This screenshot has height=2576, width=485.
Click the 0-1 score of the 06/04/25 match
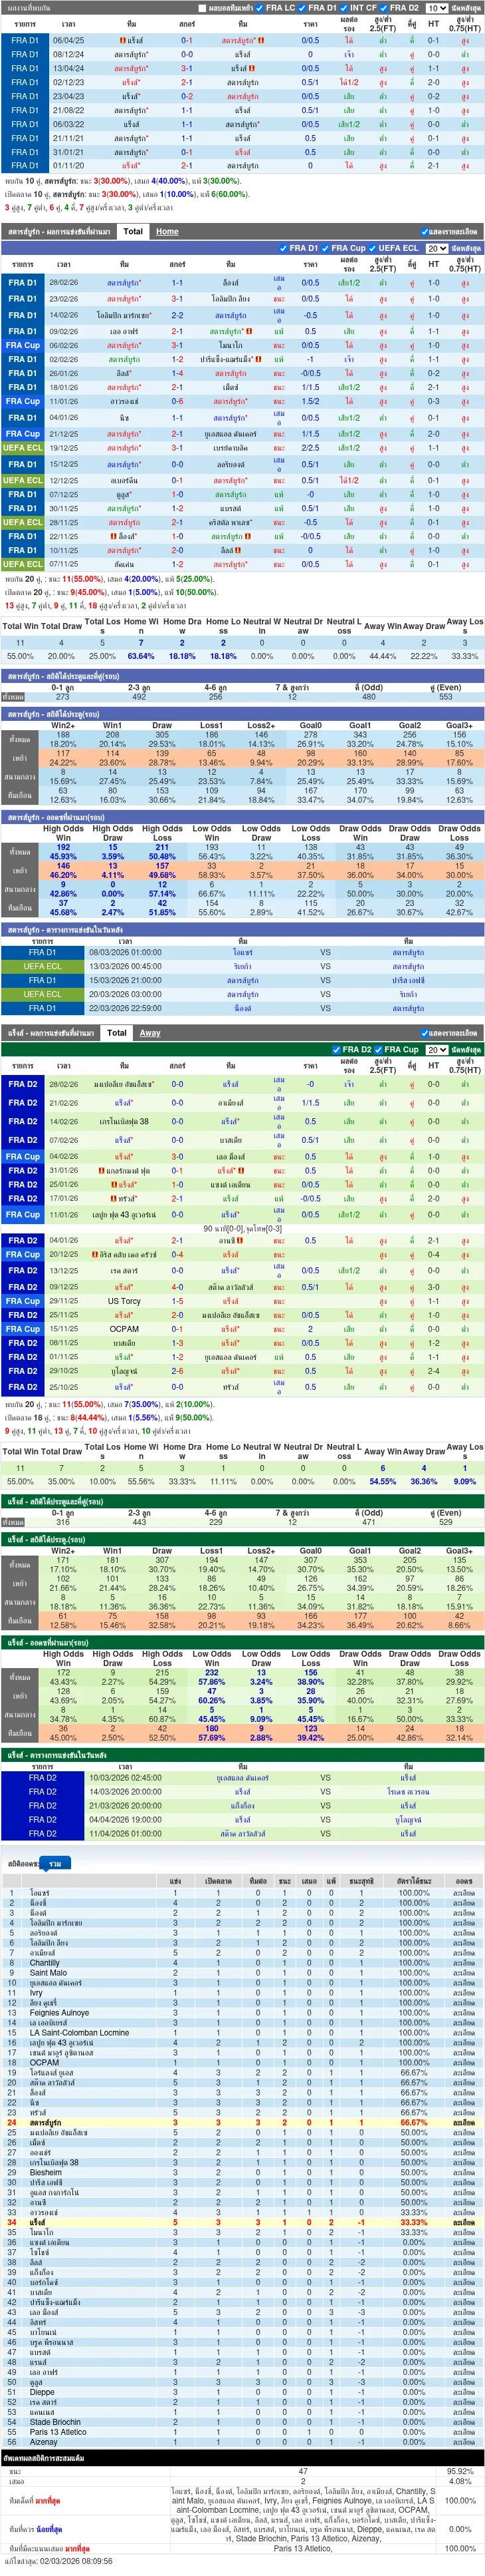click(187, 41)
